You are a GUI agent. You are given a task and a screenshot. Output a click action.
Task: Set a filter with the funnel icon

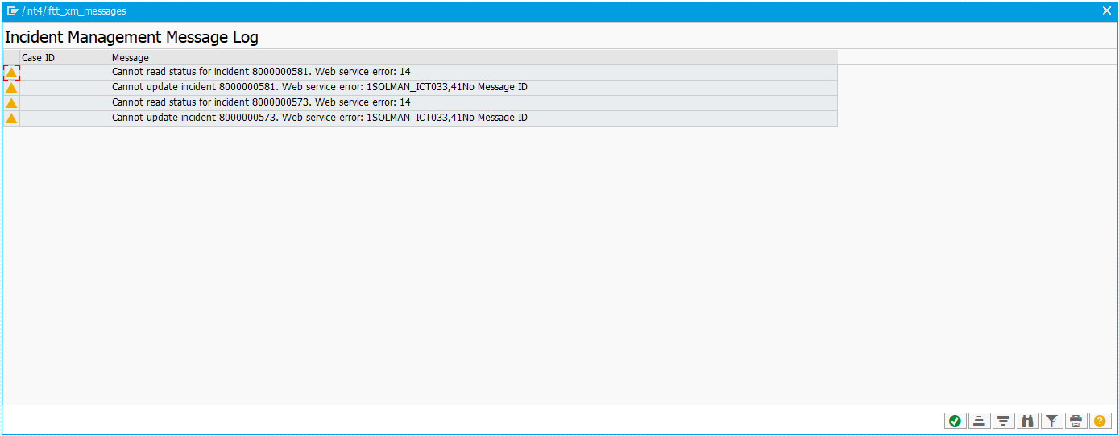click(1051, 421)
